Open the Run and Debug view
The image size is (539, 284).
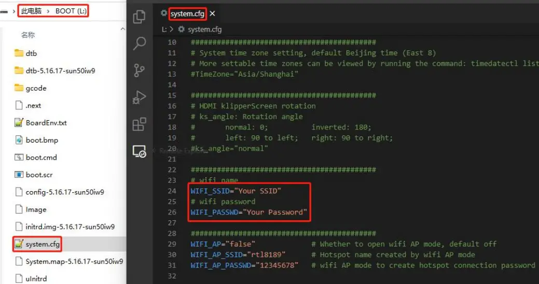139,97
